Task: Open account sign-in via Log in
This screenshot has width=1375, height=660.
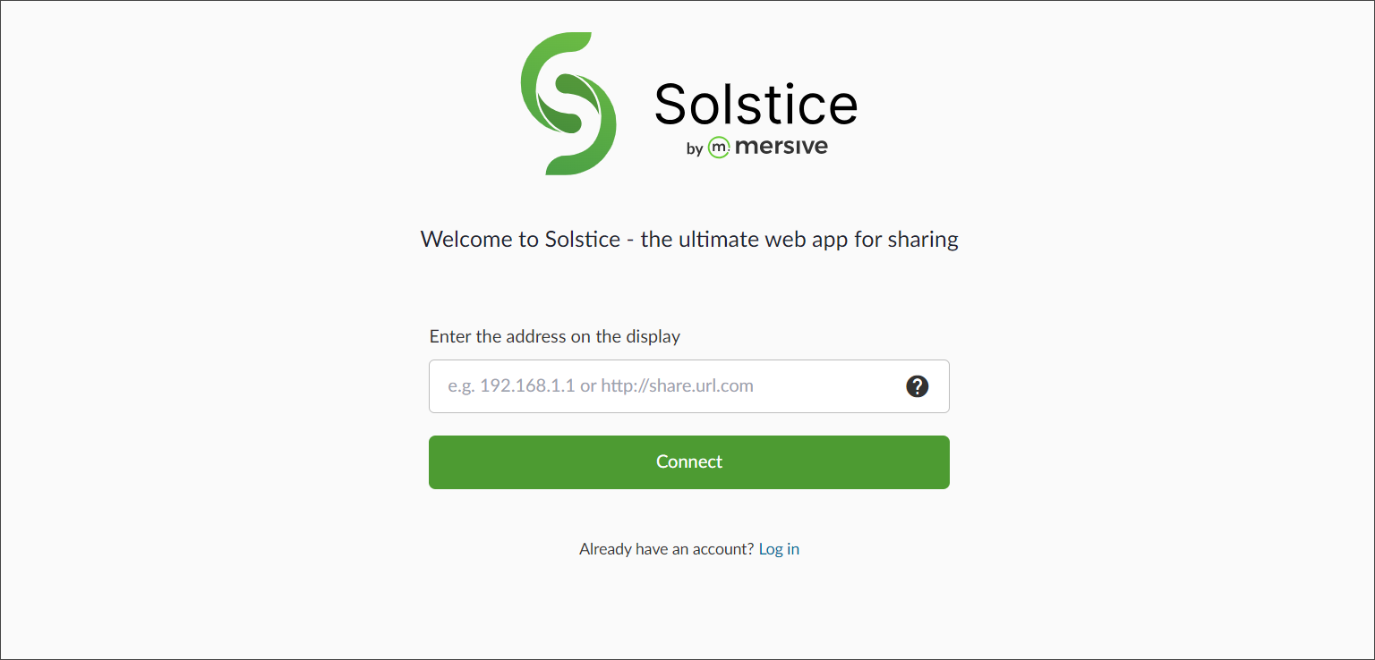Action: click(x=779, y=549)
